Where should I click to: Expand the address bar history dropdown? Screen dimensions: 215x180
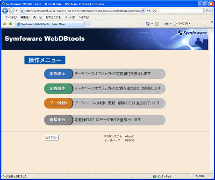143,11
